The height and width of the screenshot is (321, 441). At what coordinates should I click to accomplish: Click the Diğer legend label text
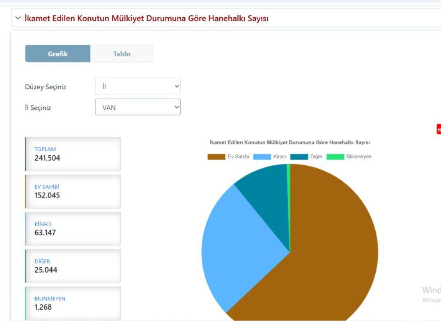pos(317,156)
